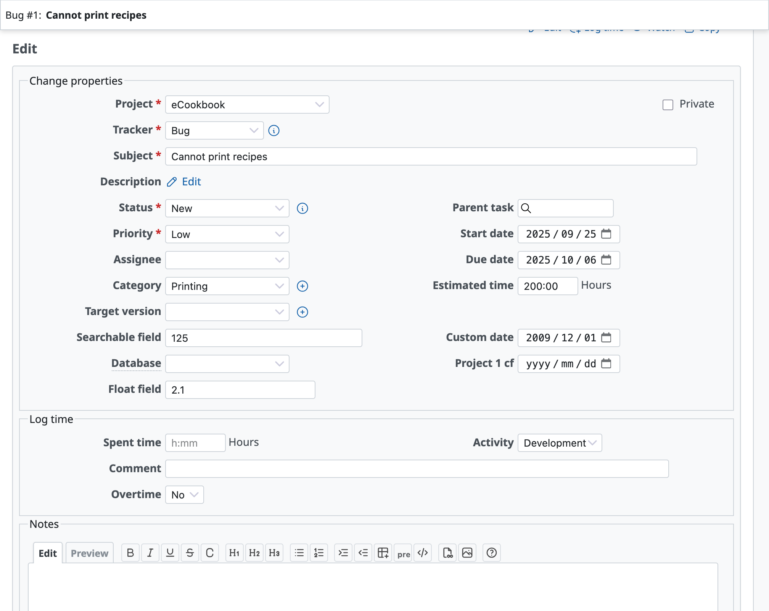Open the text formatting help icon
This screenshot has width=769, height=611.
coord(492,553)
